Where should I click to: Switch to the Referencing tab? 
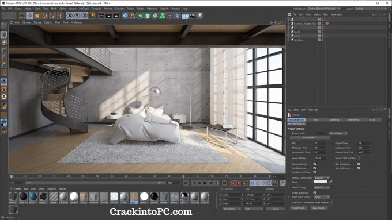point(353,120)
